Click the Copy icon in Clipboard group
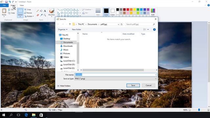Viewport: 210px width, 118px height. tap(9, 13)
